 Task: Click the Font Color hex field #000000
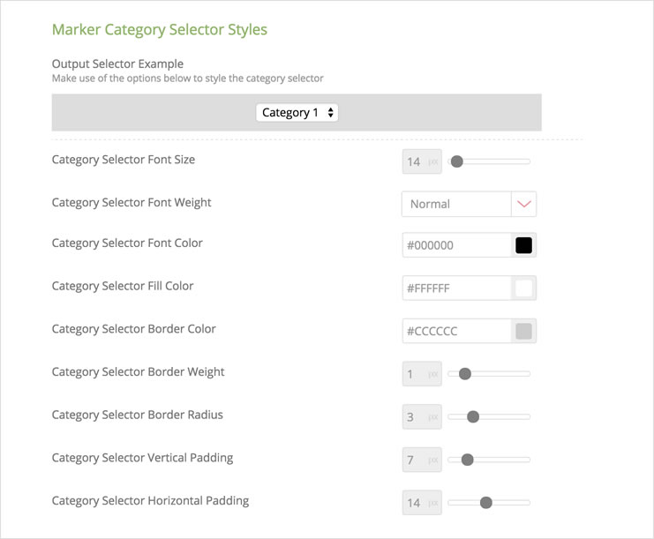pyautogui.click(x=456, y=245)
